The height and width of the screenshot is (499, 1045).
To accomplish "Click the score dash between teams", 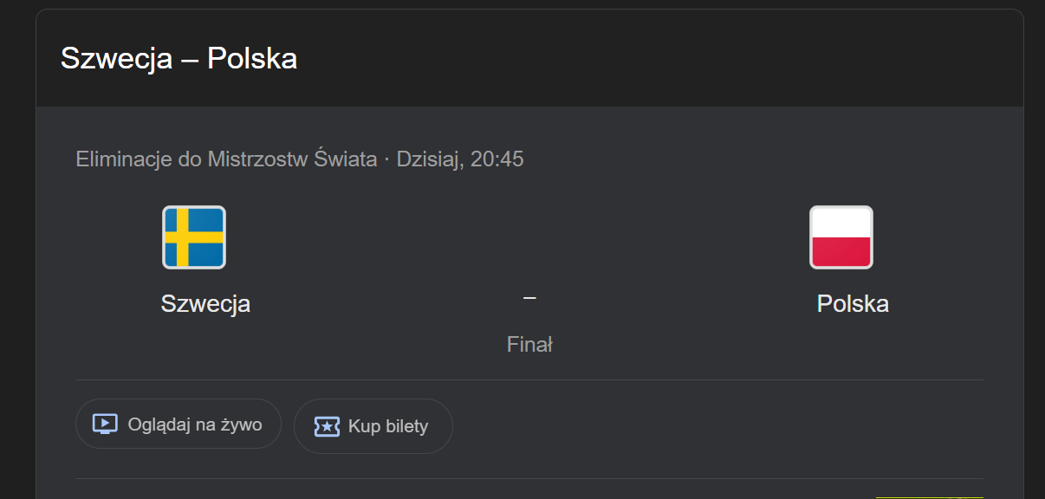I will tap(529, 297).
